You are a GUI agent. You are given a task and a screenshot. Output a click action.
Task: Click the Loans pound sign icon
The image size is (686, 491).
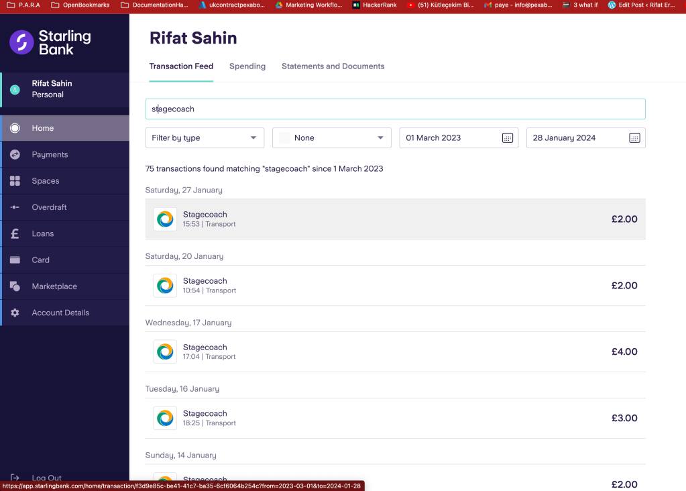(x=15, y=233)
